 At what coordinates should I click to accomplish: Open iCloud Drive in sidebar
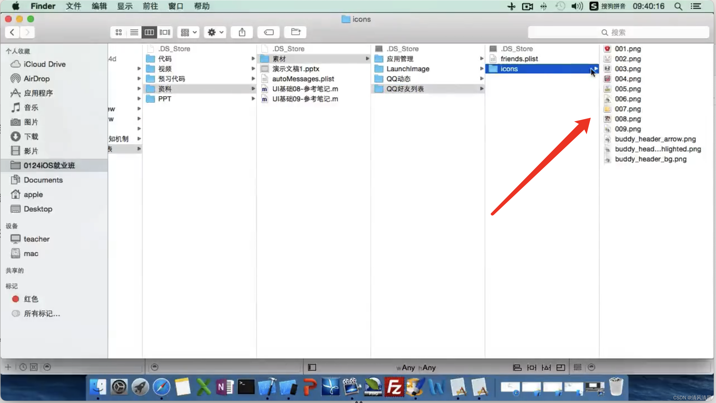[54, 64]
